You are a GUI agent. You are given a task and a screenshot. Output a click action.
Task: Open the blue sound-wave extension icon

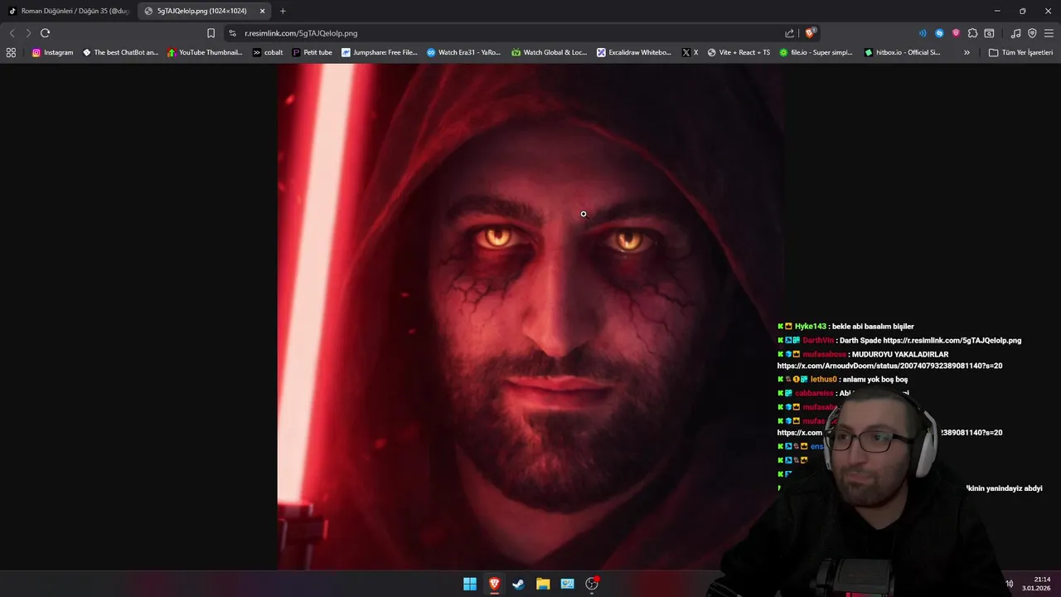pos(923,33)
